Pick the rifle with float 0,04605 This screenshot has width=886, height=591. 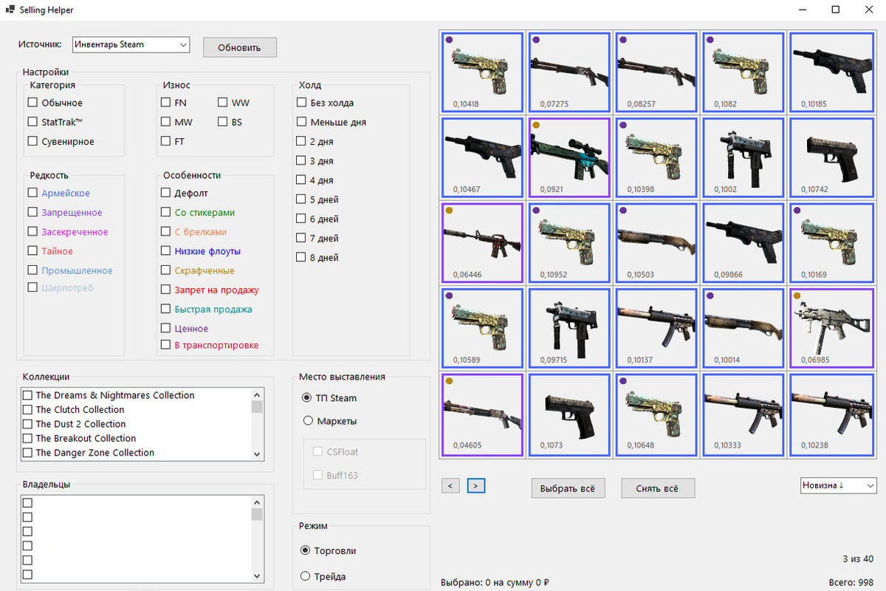pos(483,414)
